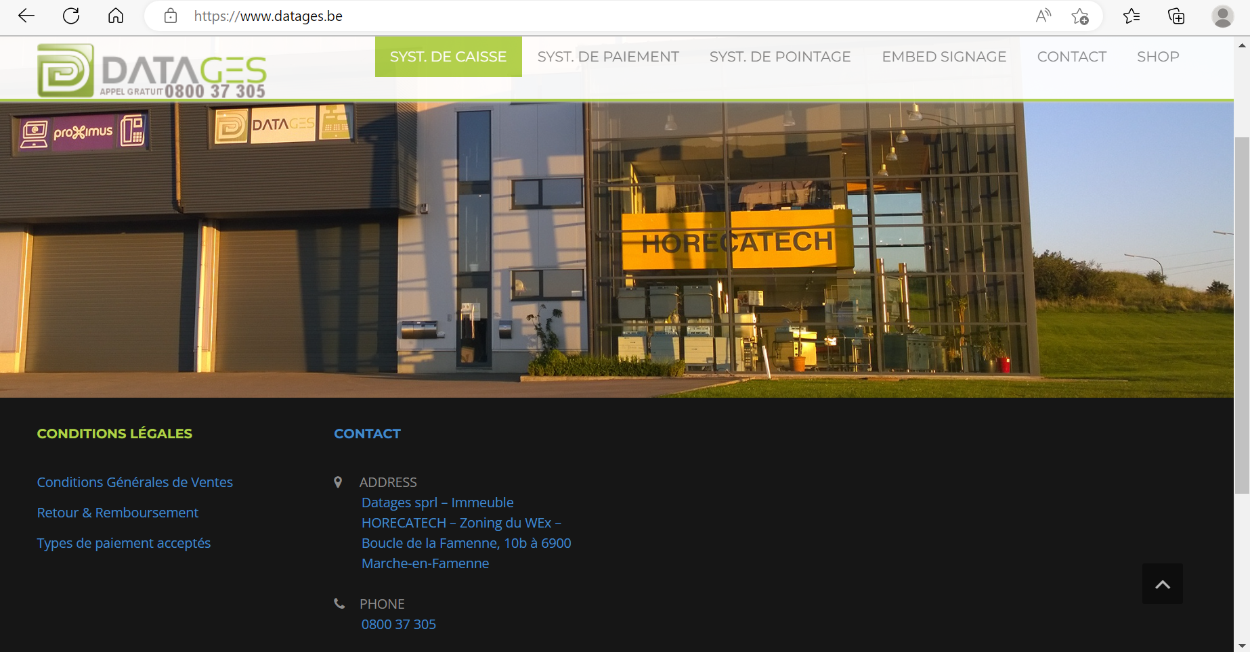This screenshot has height=652, width=1250.
Task: Open the browser profile menu
Action: click(x=1222, y=16)
